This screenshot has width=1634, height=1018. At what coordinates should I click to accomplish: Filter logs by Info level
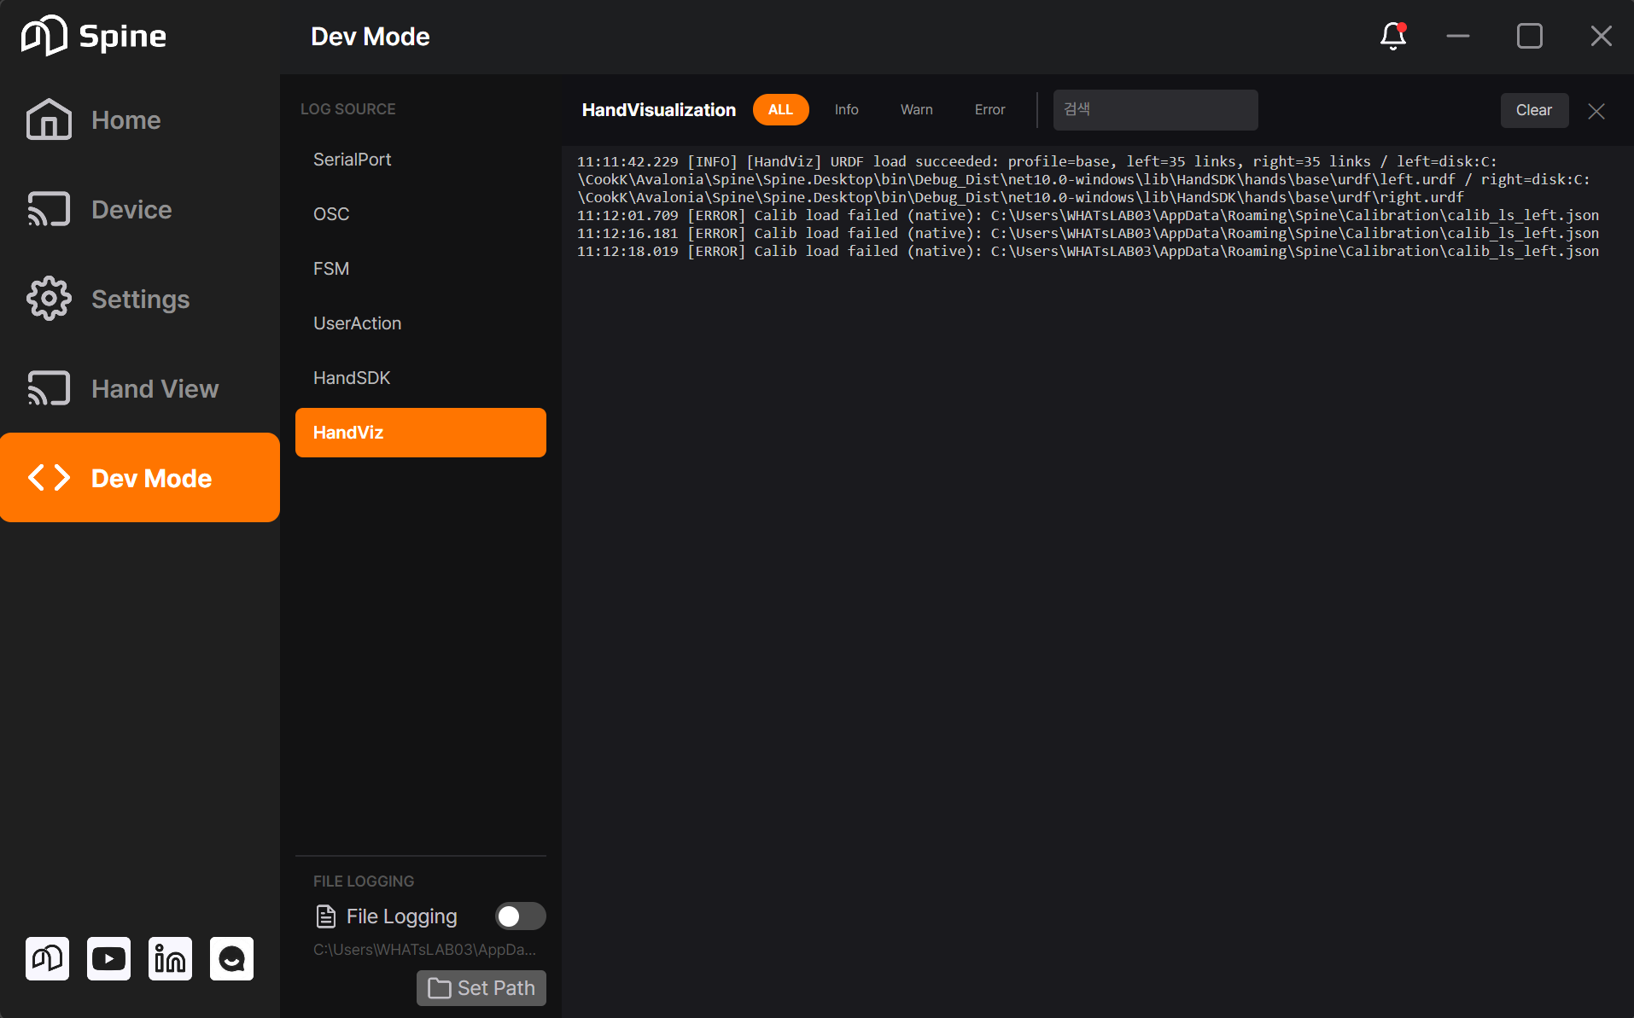[847, 110]
